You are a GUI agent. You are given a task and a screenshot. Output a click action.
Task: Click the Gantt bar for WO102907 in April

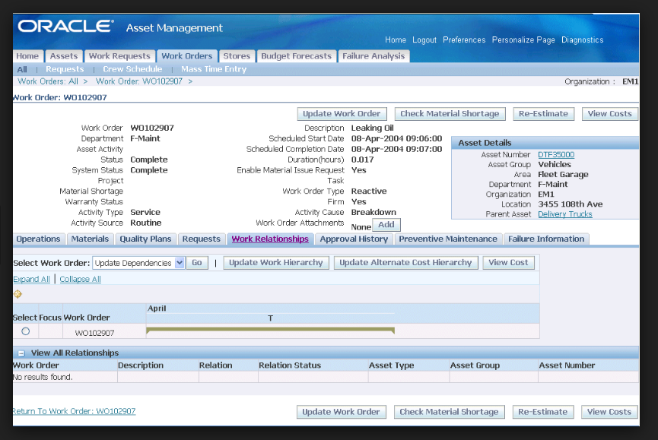[270, 330]
